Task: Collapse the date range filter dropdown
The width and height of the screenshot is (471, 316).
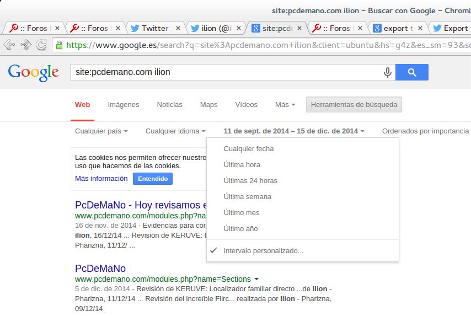Action: 294,131
